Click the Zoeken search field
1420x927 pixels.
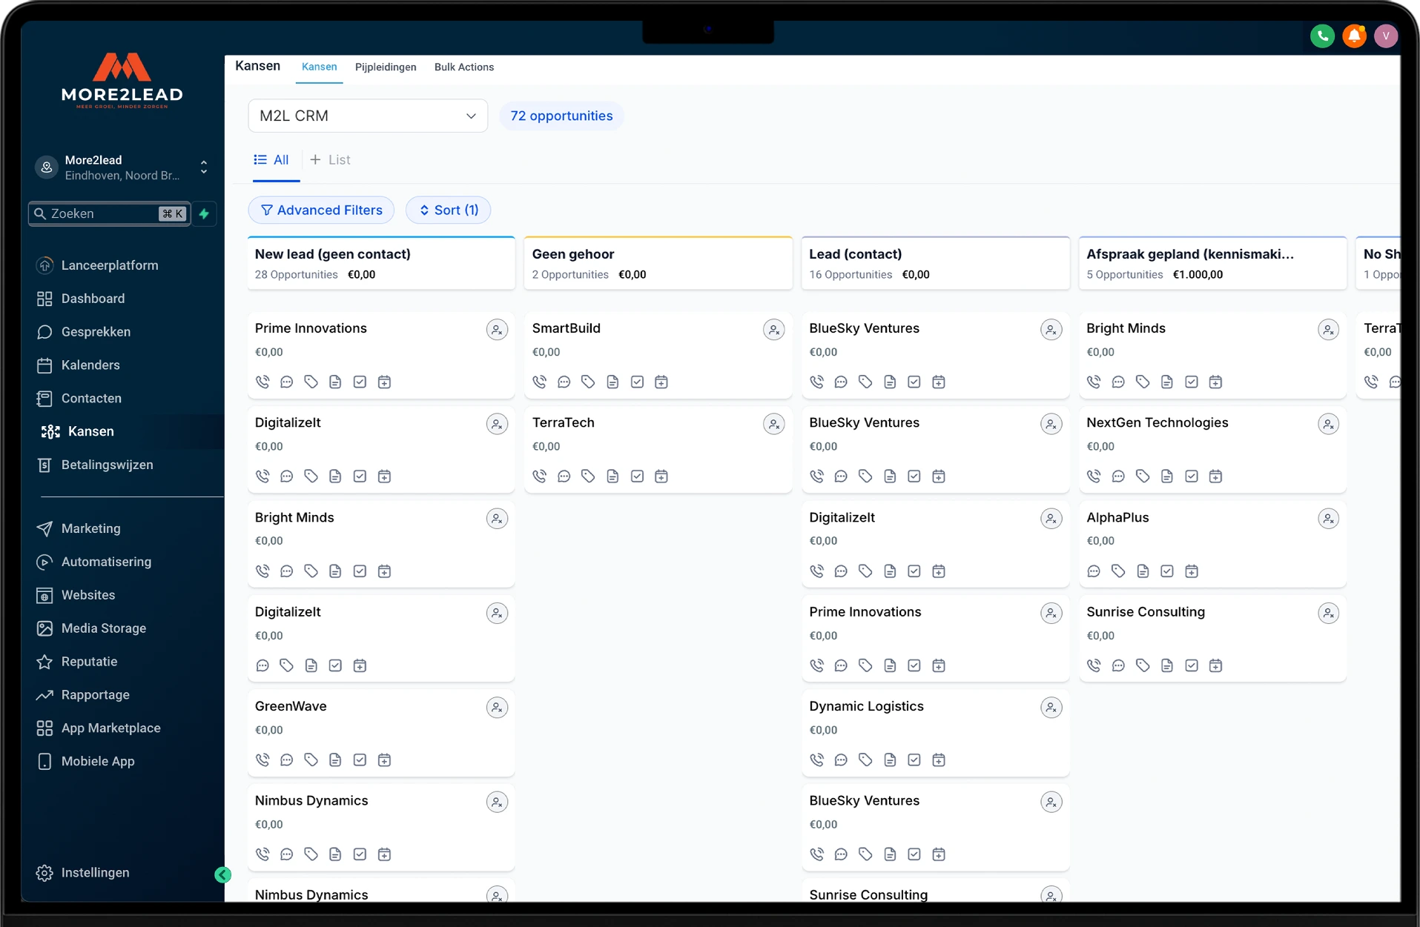(x=102, y=214)
